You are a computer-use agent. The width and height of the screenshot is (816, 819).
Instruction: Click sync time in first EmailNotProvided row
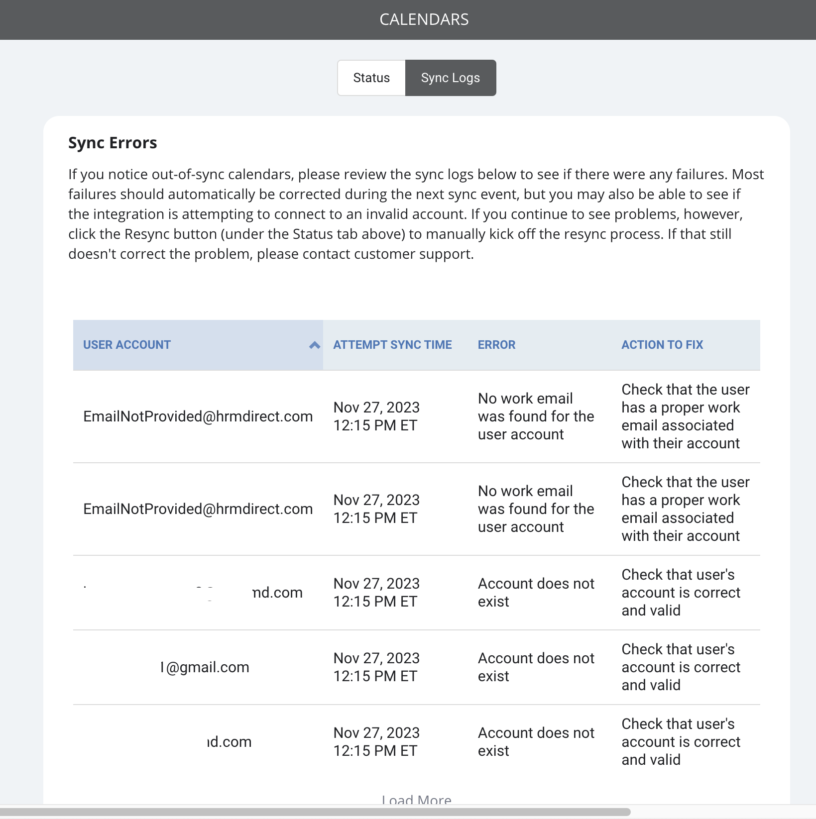tap(376, 416)
